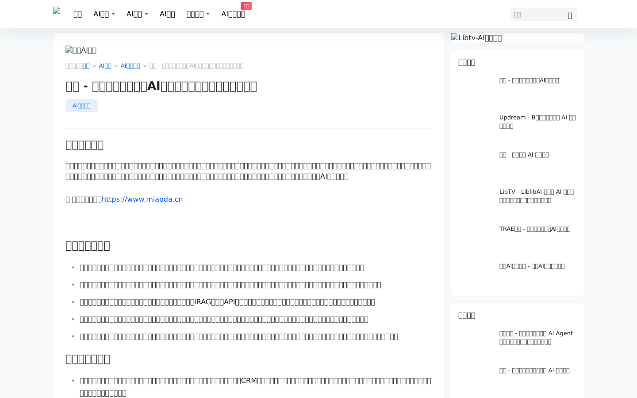This screenshot has width=637, height=398.
Task: Focus the search input field in the header
Action: coord(538,15)
